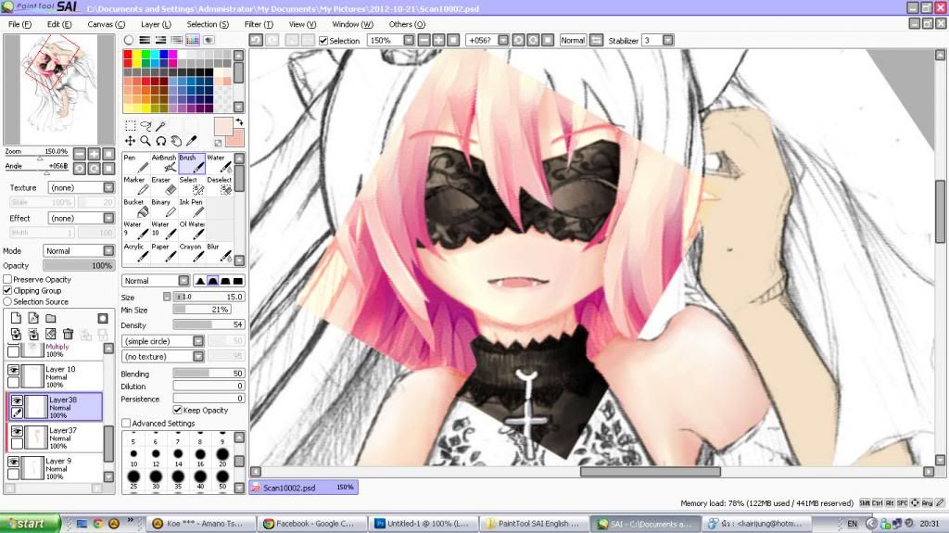The image size is (949, 533).
Task: Click the navigator canvas thumbnail
Action: point(58,90)
